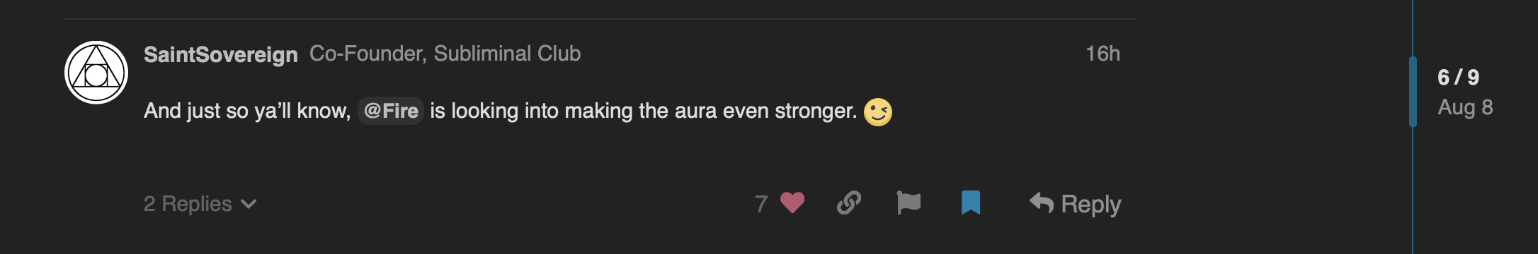The image size is (1538, 254).
Task: Click the 6 / 9 post position indicator
Action: tap(1458, 77)
